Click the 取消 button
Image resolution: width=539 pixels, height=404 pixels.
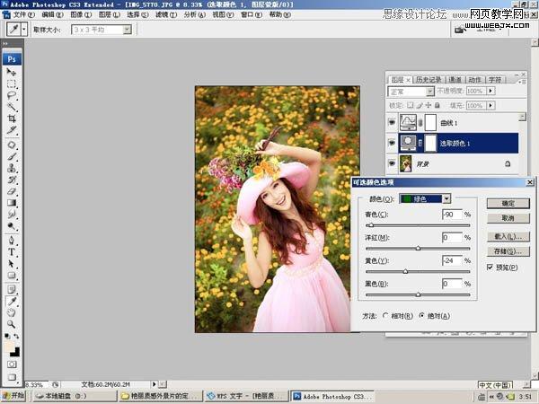pos(508,218)
